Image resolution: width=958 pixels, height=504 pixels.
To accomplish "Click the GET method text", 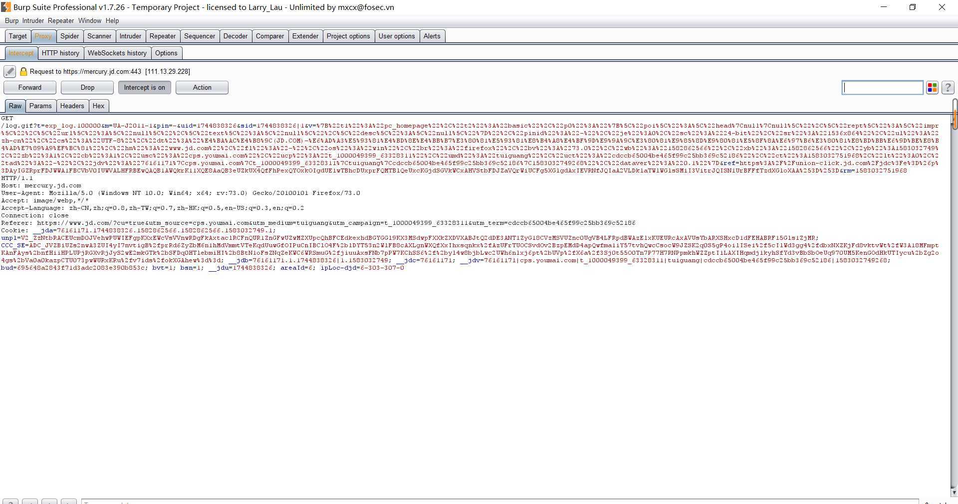I will tap(7, 118).
